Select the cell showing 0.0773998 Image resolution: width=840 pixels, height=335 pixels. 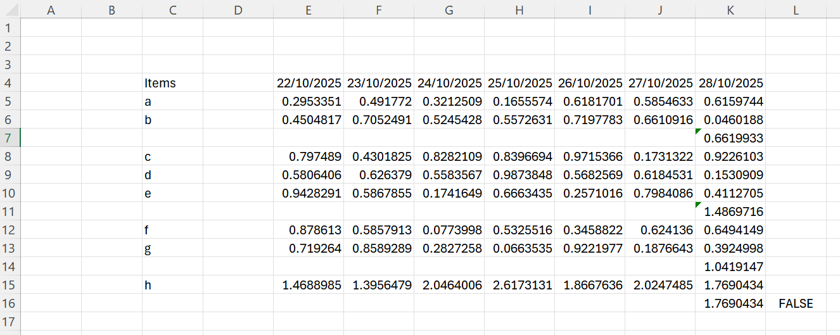click(449, 231)
